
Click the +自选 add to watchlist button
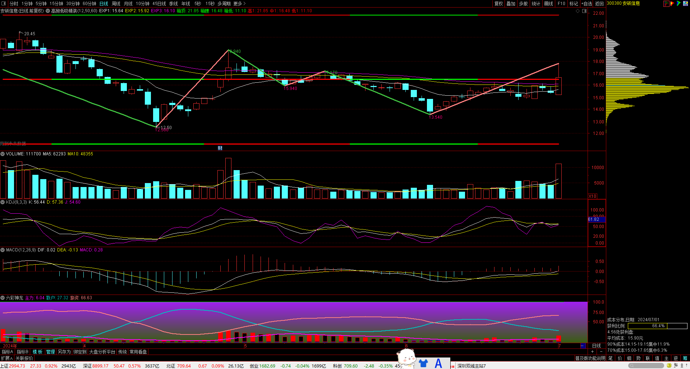coord(586,4)
